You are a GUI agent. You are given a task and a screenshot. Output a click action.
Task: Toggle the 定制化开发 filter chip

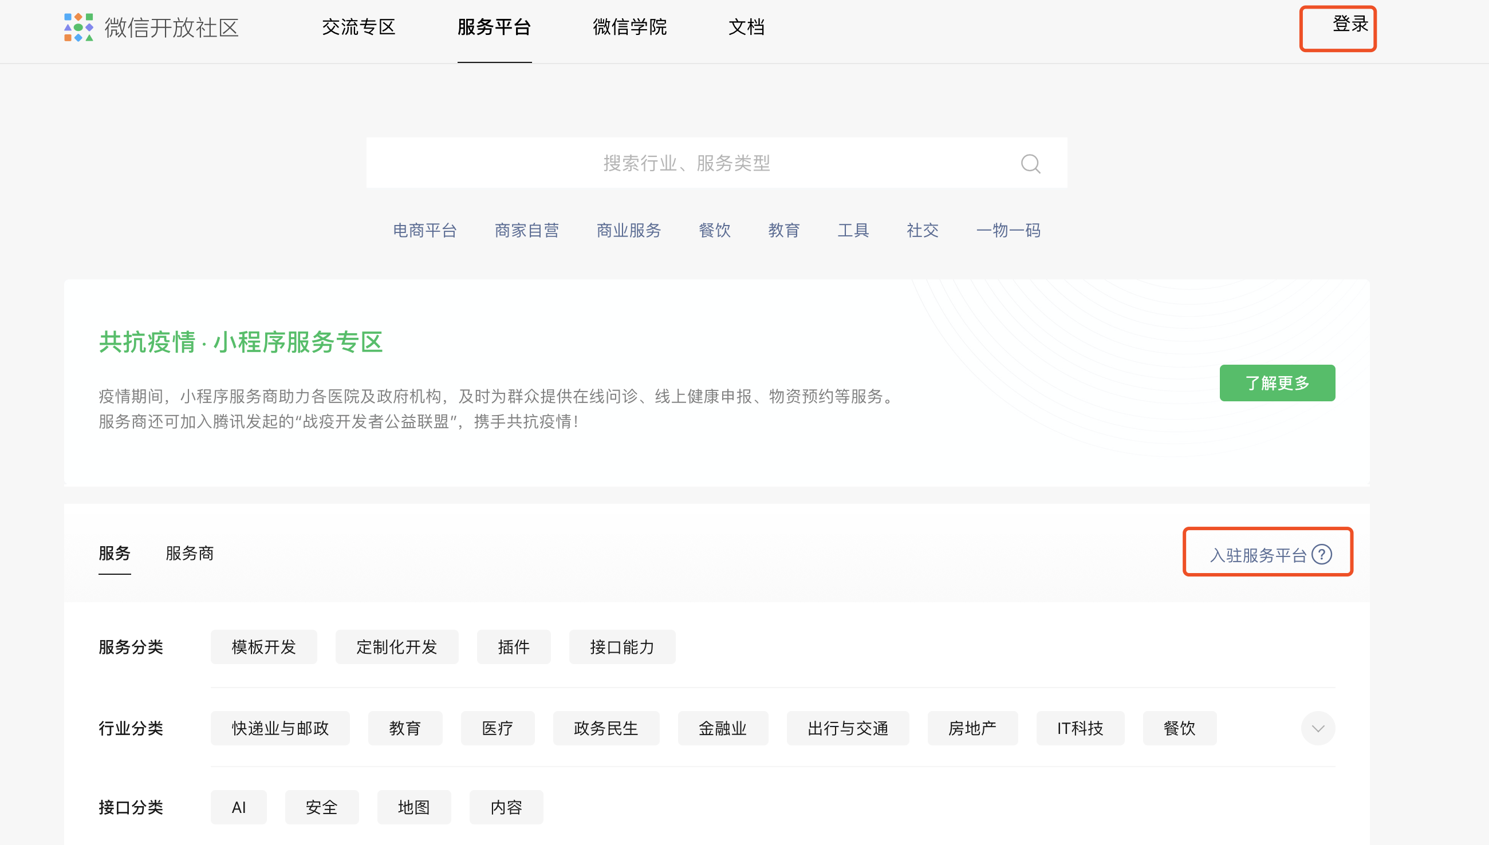point(396,647)
